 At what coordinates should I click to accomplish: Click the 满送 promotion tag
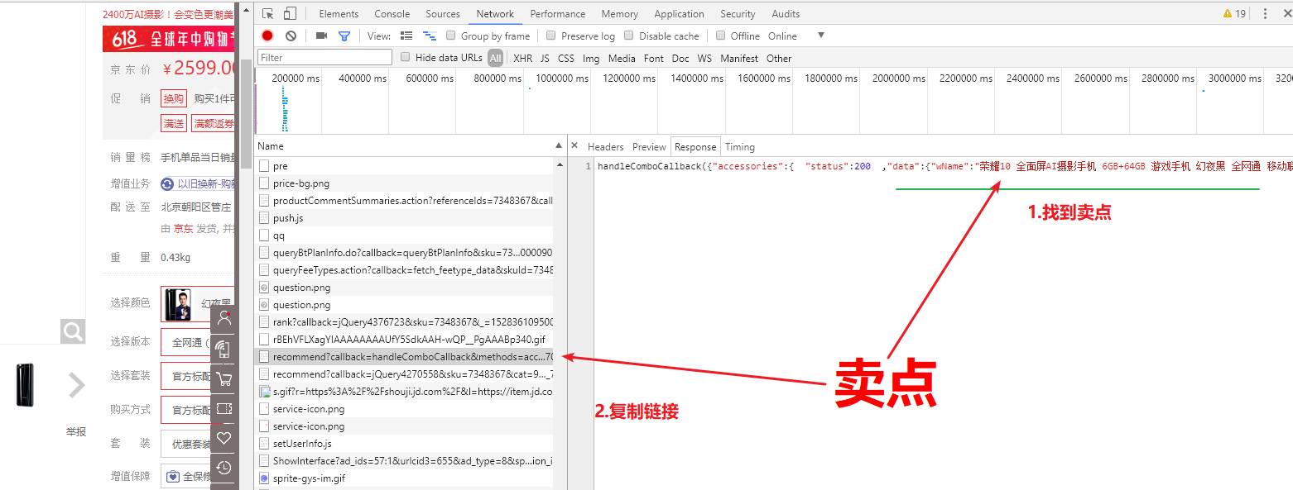[174, 123]
